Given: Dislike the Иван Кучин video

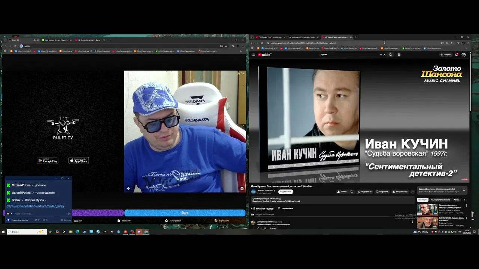Looking at the screenshot, I should click(x=352, y=192).
